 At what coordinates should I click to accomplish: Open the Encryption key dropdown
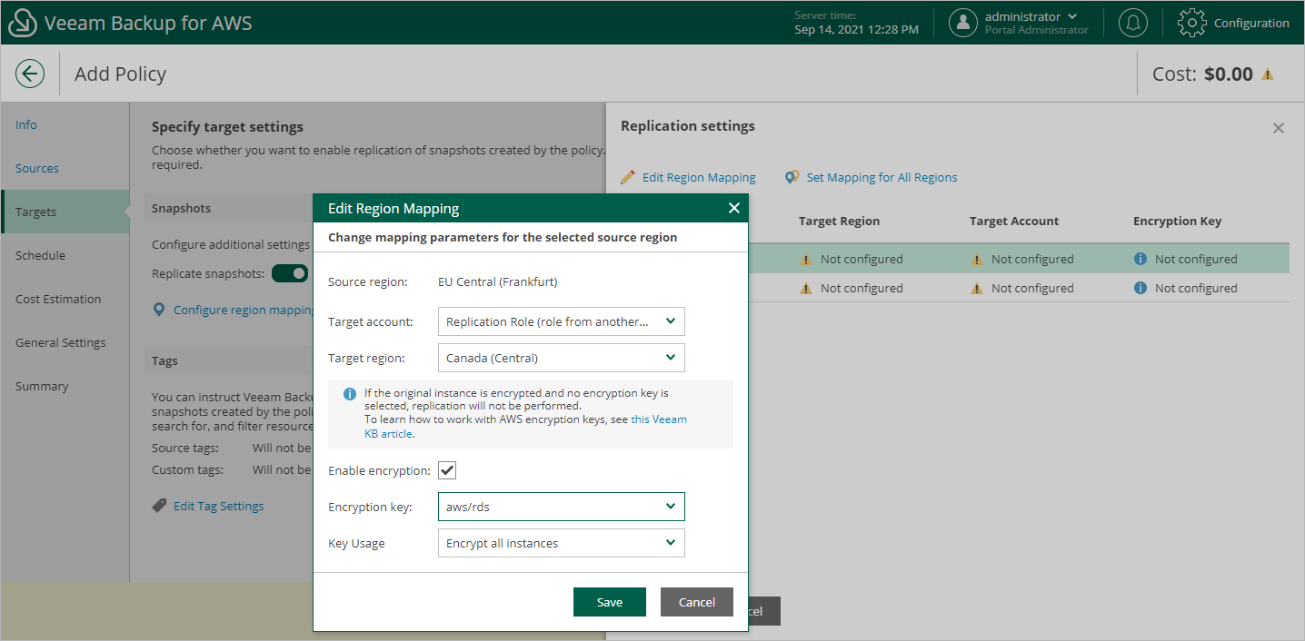(561, 507)
